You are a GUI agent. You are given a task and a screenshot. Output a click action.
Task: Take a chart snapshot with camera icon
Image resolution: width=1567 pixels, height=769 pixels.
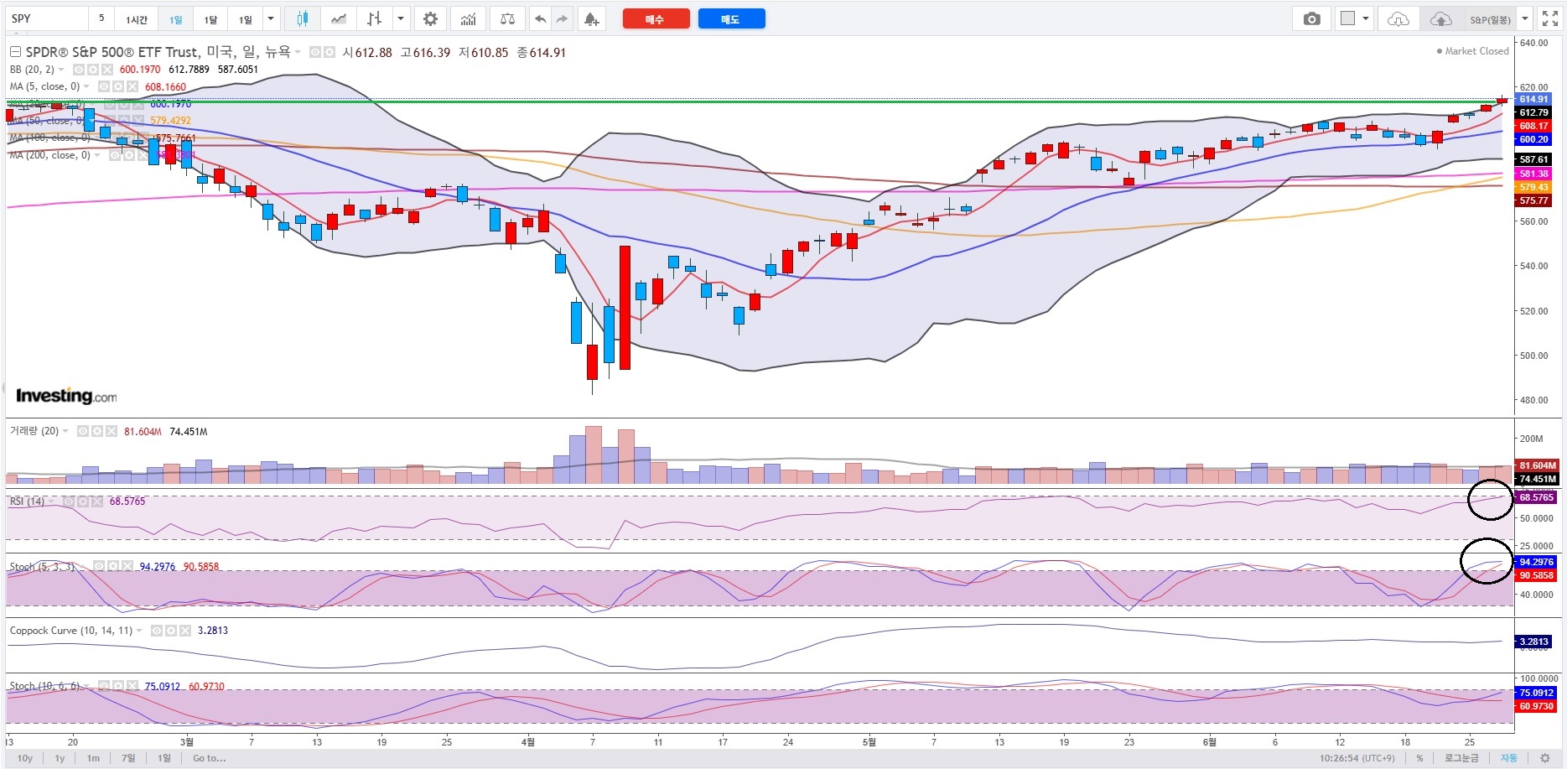tap(1312, 18)
